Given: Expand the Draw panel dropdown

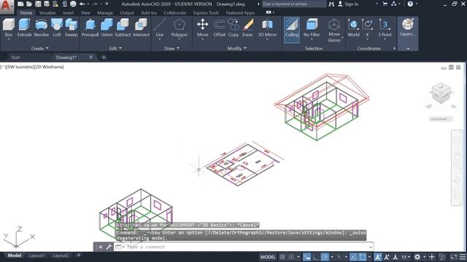Looking at the screenshot, I should point(172,48).
